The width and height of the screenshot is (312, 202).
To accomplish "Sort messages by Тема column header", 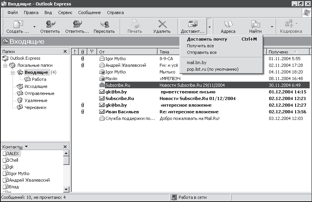I will 169,52.
